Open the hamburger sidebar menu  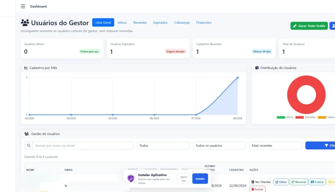23,6
